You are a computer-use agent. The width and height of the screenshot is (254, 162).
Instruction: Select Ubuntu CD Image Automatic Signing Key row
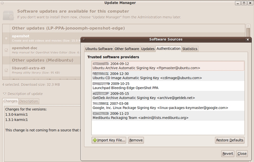point(168,76)
